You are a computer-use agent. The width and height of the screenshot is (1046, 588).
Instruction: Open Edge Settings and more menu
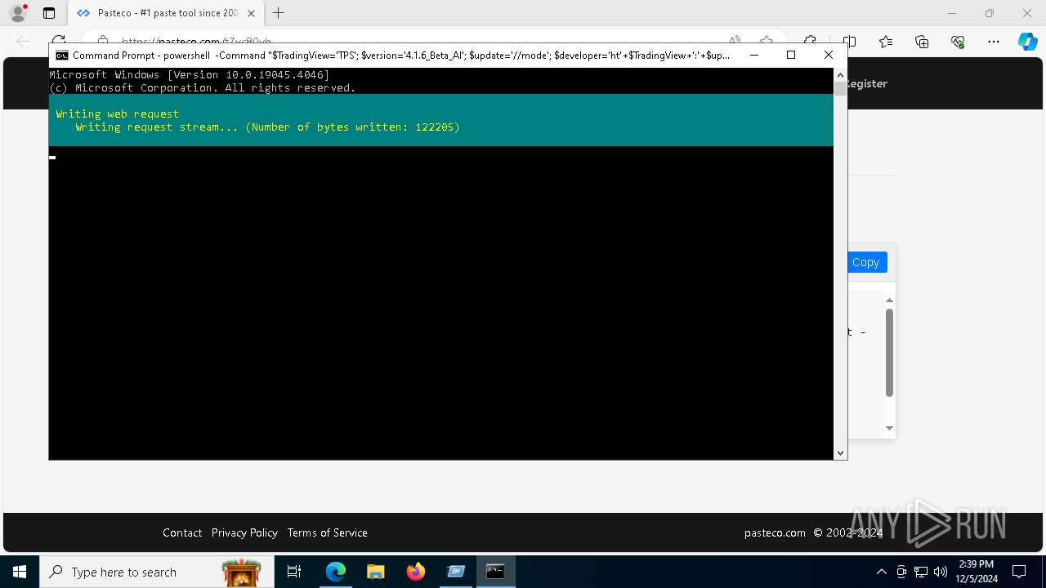click(x=994, y=42)
